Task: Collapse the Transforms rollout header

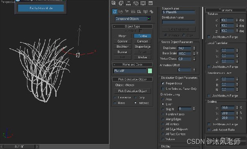Action: click(x=226, y=10)
